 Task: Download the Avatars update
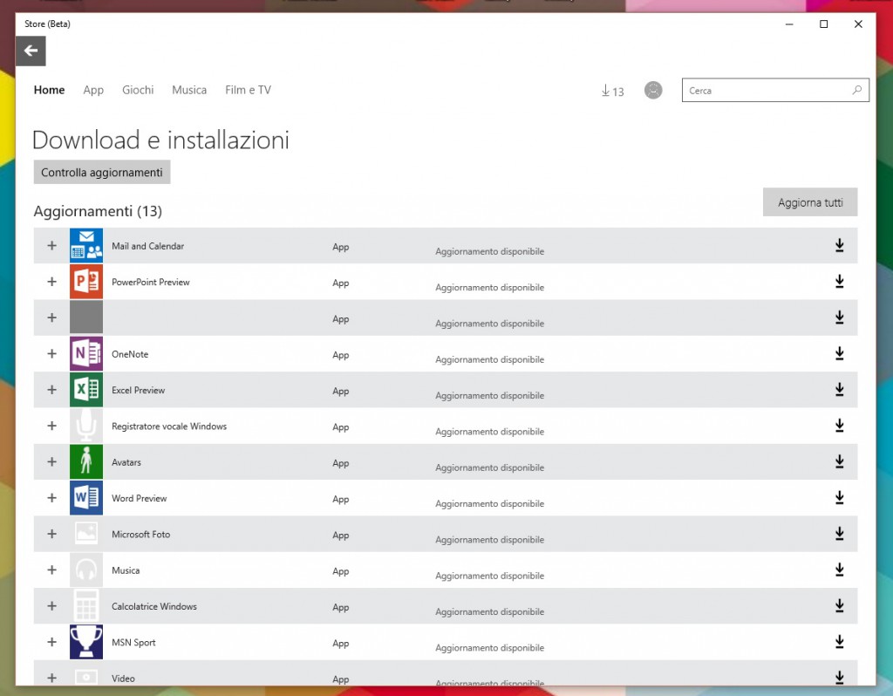(x=840, y=461)
